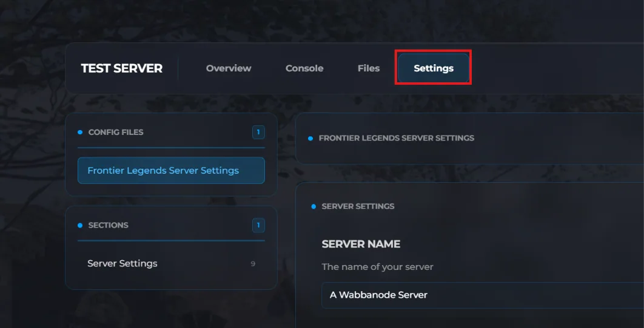Screen dimensions: 644x328
Task: Click the blue dot beside Server Settings header
Action: coord(314,206)
